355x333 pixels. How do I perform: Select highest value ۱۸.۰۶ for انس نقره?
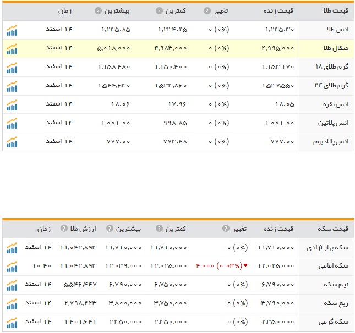pyautogui.click(x=120, y=104)
